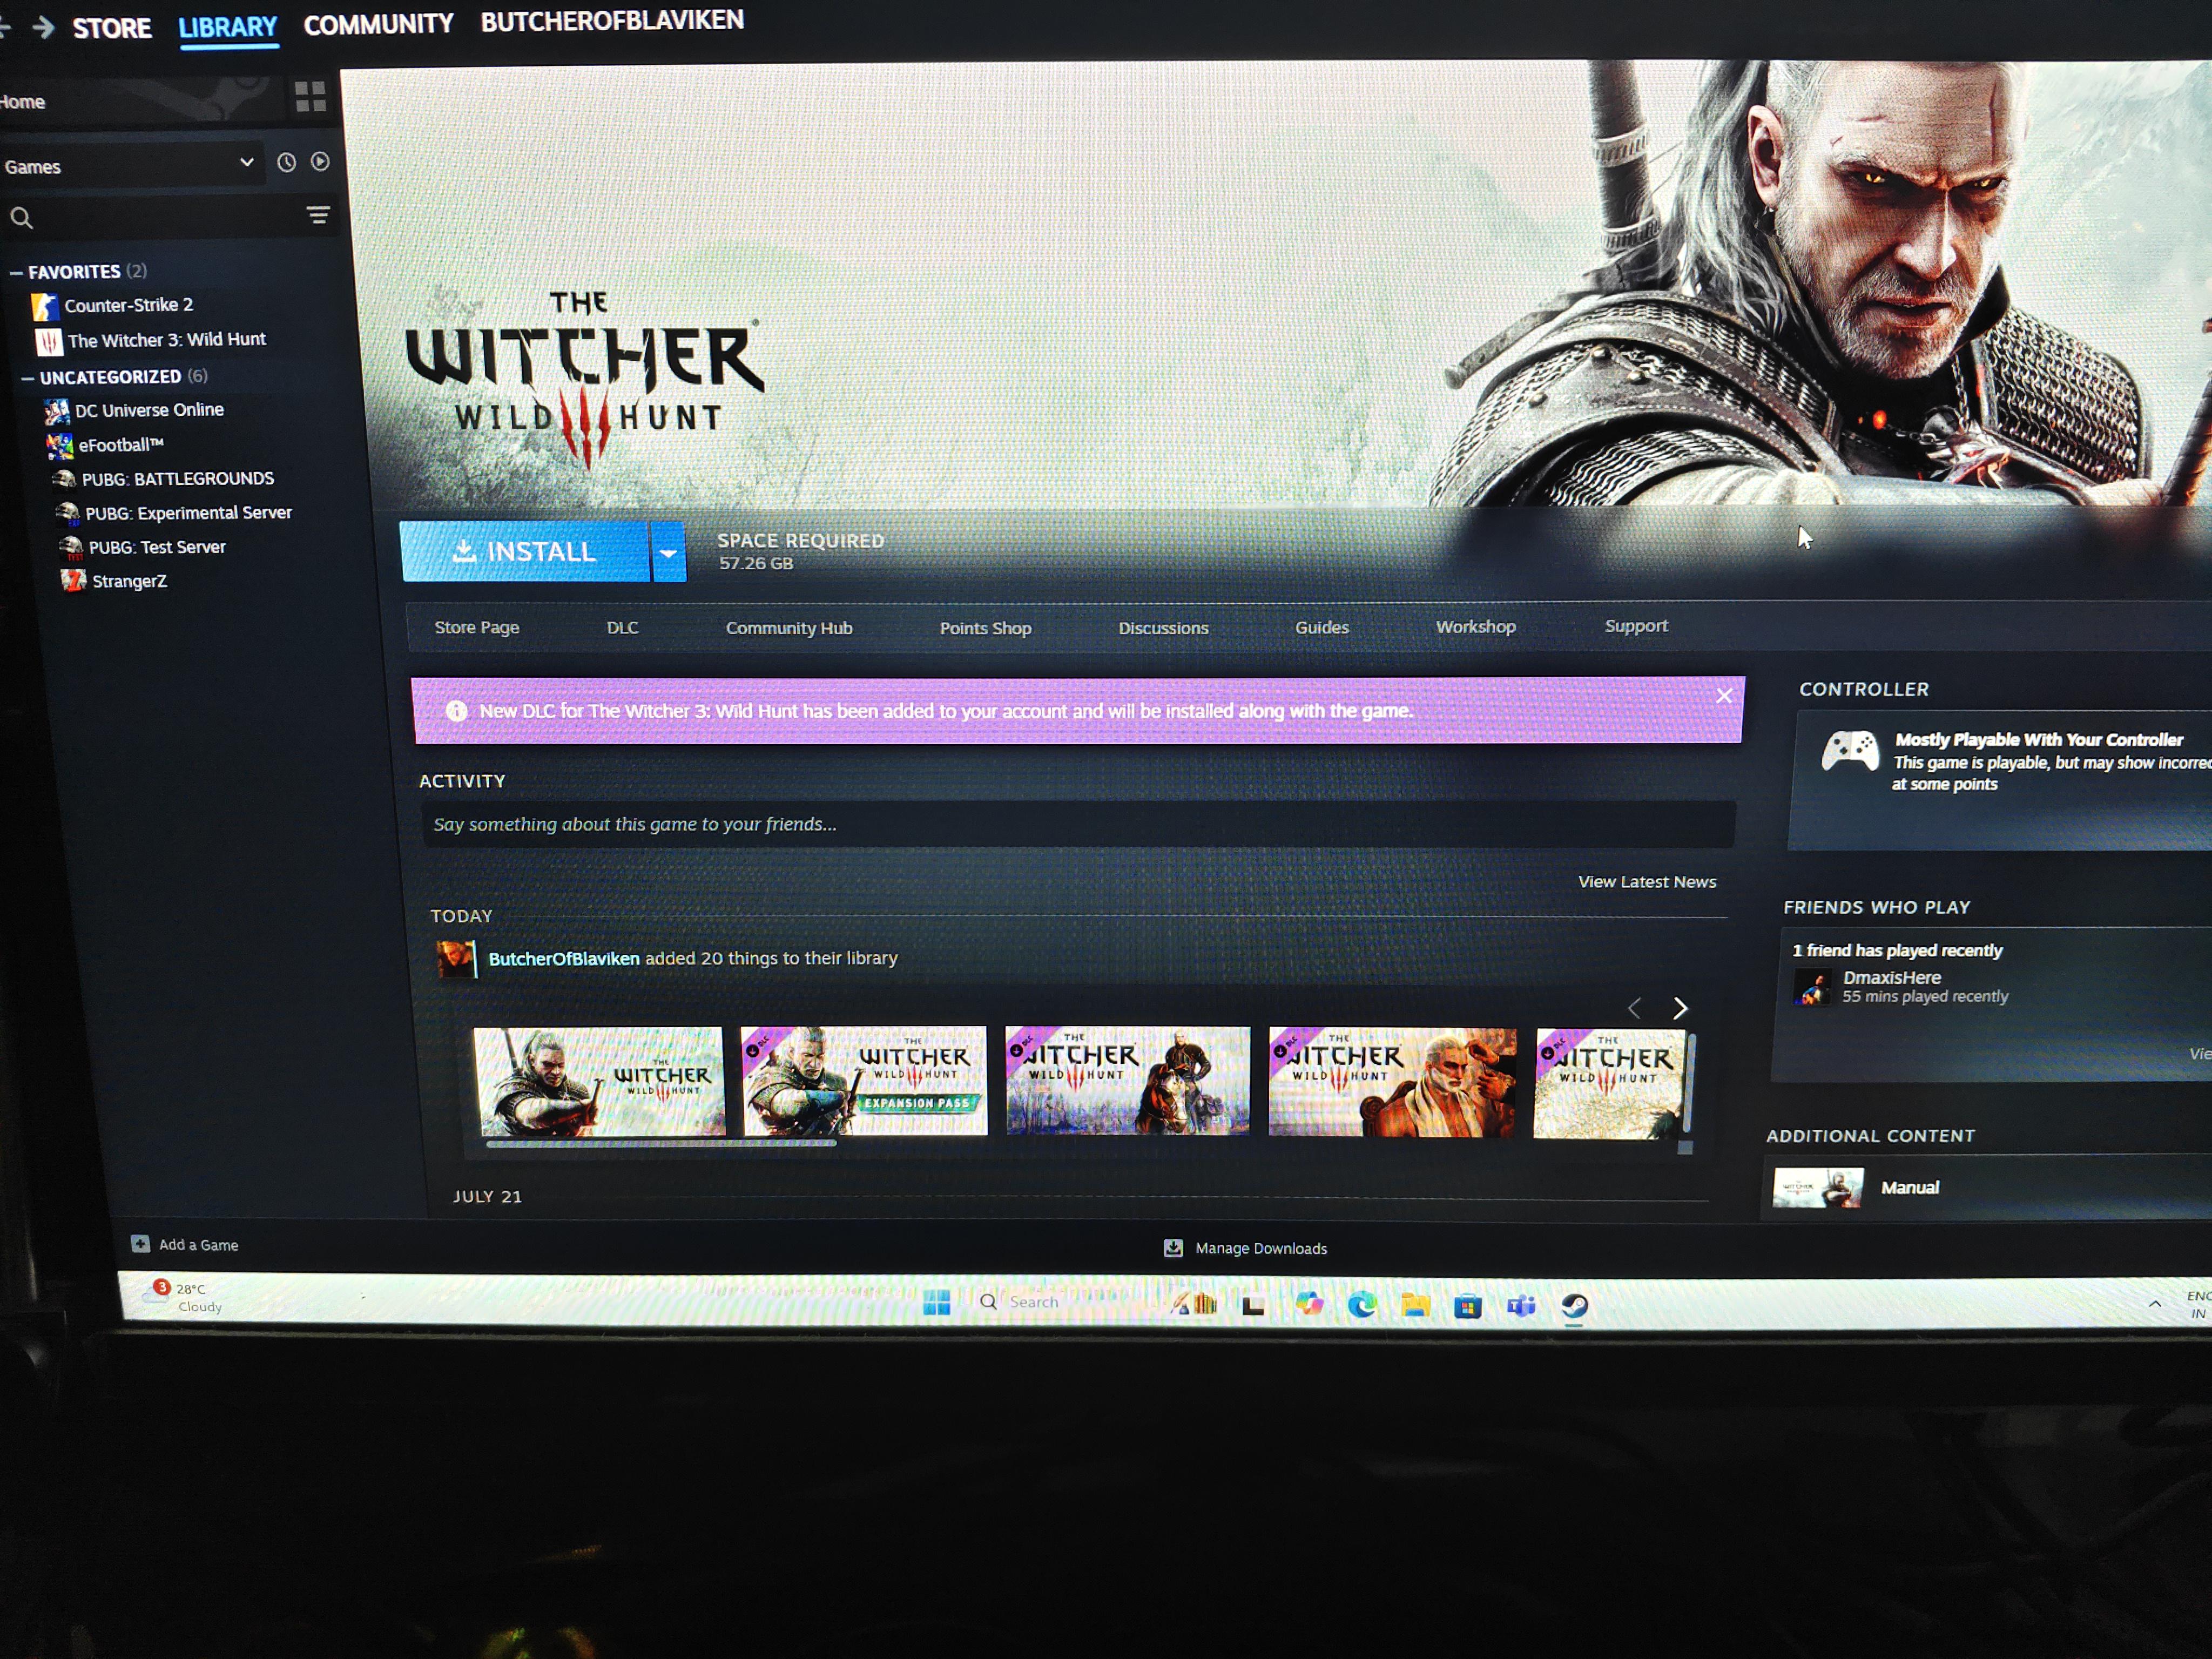Open the Store Page tab
Viewport: 2212px width, 1659px height.
point(477,627)
